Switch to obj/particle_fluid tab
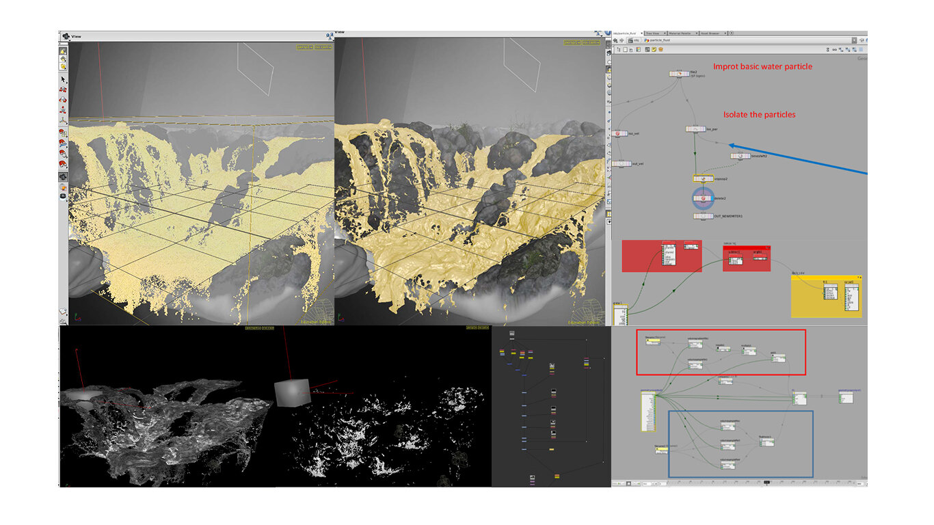The width and height of the screenshot is (934, 525). [627, 33]
